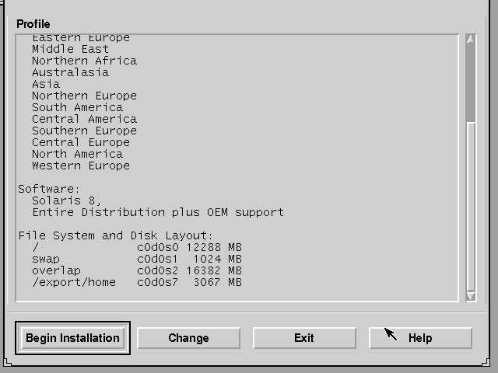The image size is (498, 373).
Task: Click File System and Disk Layout heading
Action: pyautogui.click(x=115, y=235)
